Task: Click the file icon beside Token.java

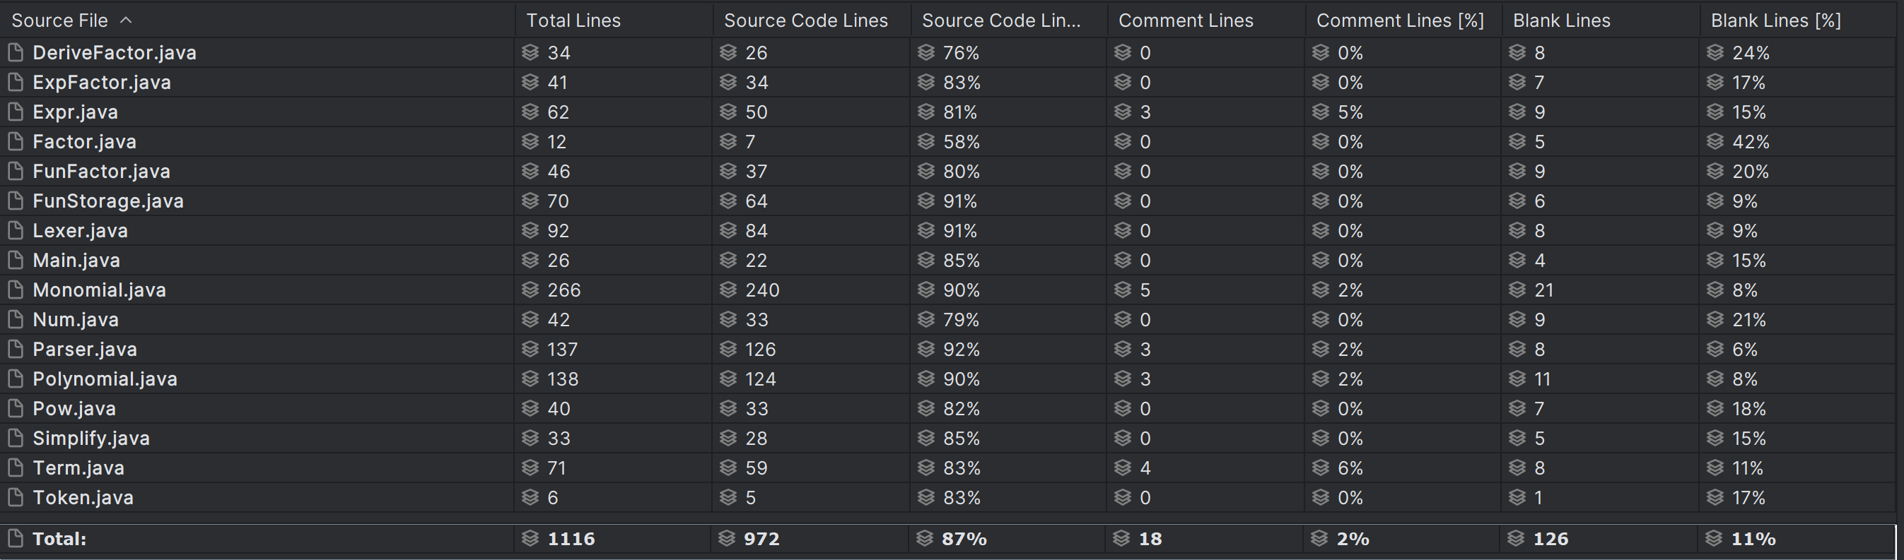Action: click(15, 497)
